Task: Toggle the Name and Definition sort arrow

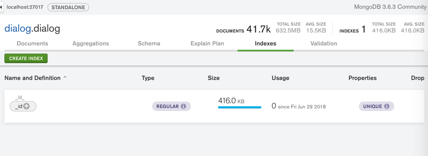Action: click(x=65, y=77)
